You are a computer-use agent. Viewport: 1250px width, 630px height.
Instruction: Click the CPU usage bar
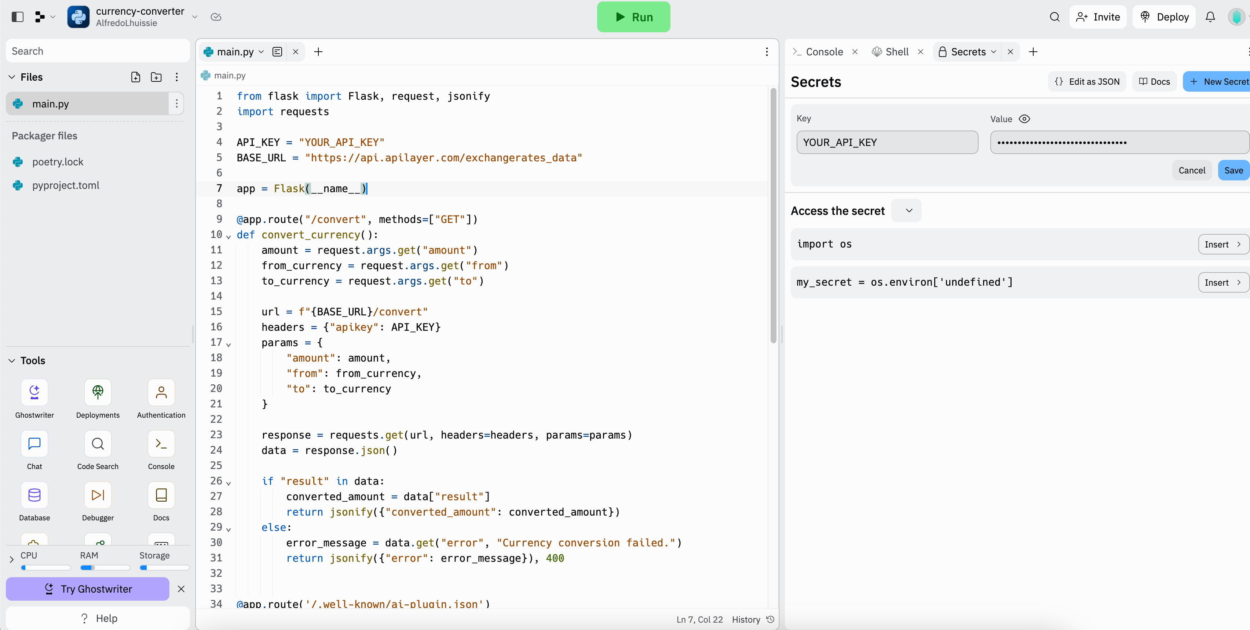click(45, 567)
